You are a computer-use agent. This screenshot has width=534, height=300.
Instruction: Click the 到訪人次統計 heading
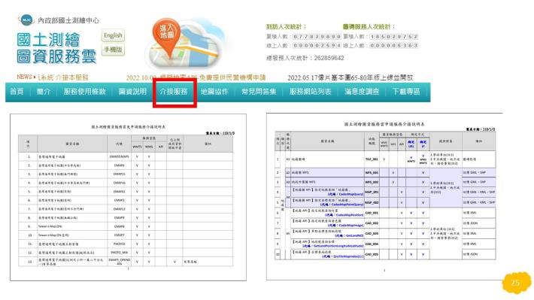tap(286, 26)
